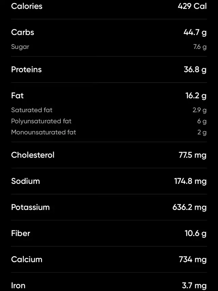Click the 16.2 g fat value

pos(196,96)
